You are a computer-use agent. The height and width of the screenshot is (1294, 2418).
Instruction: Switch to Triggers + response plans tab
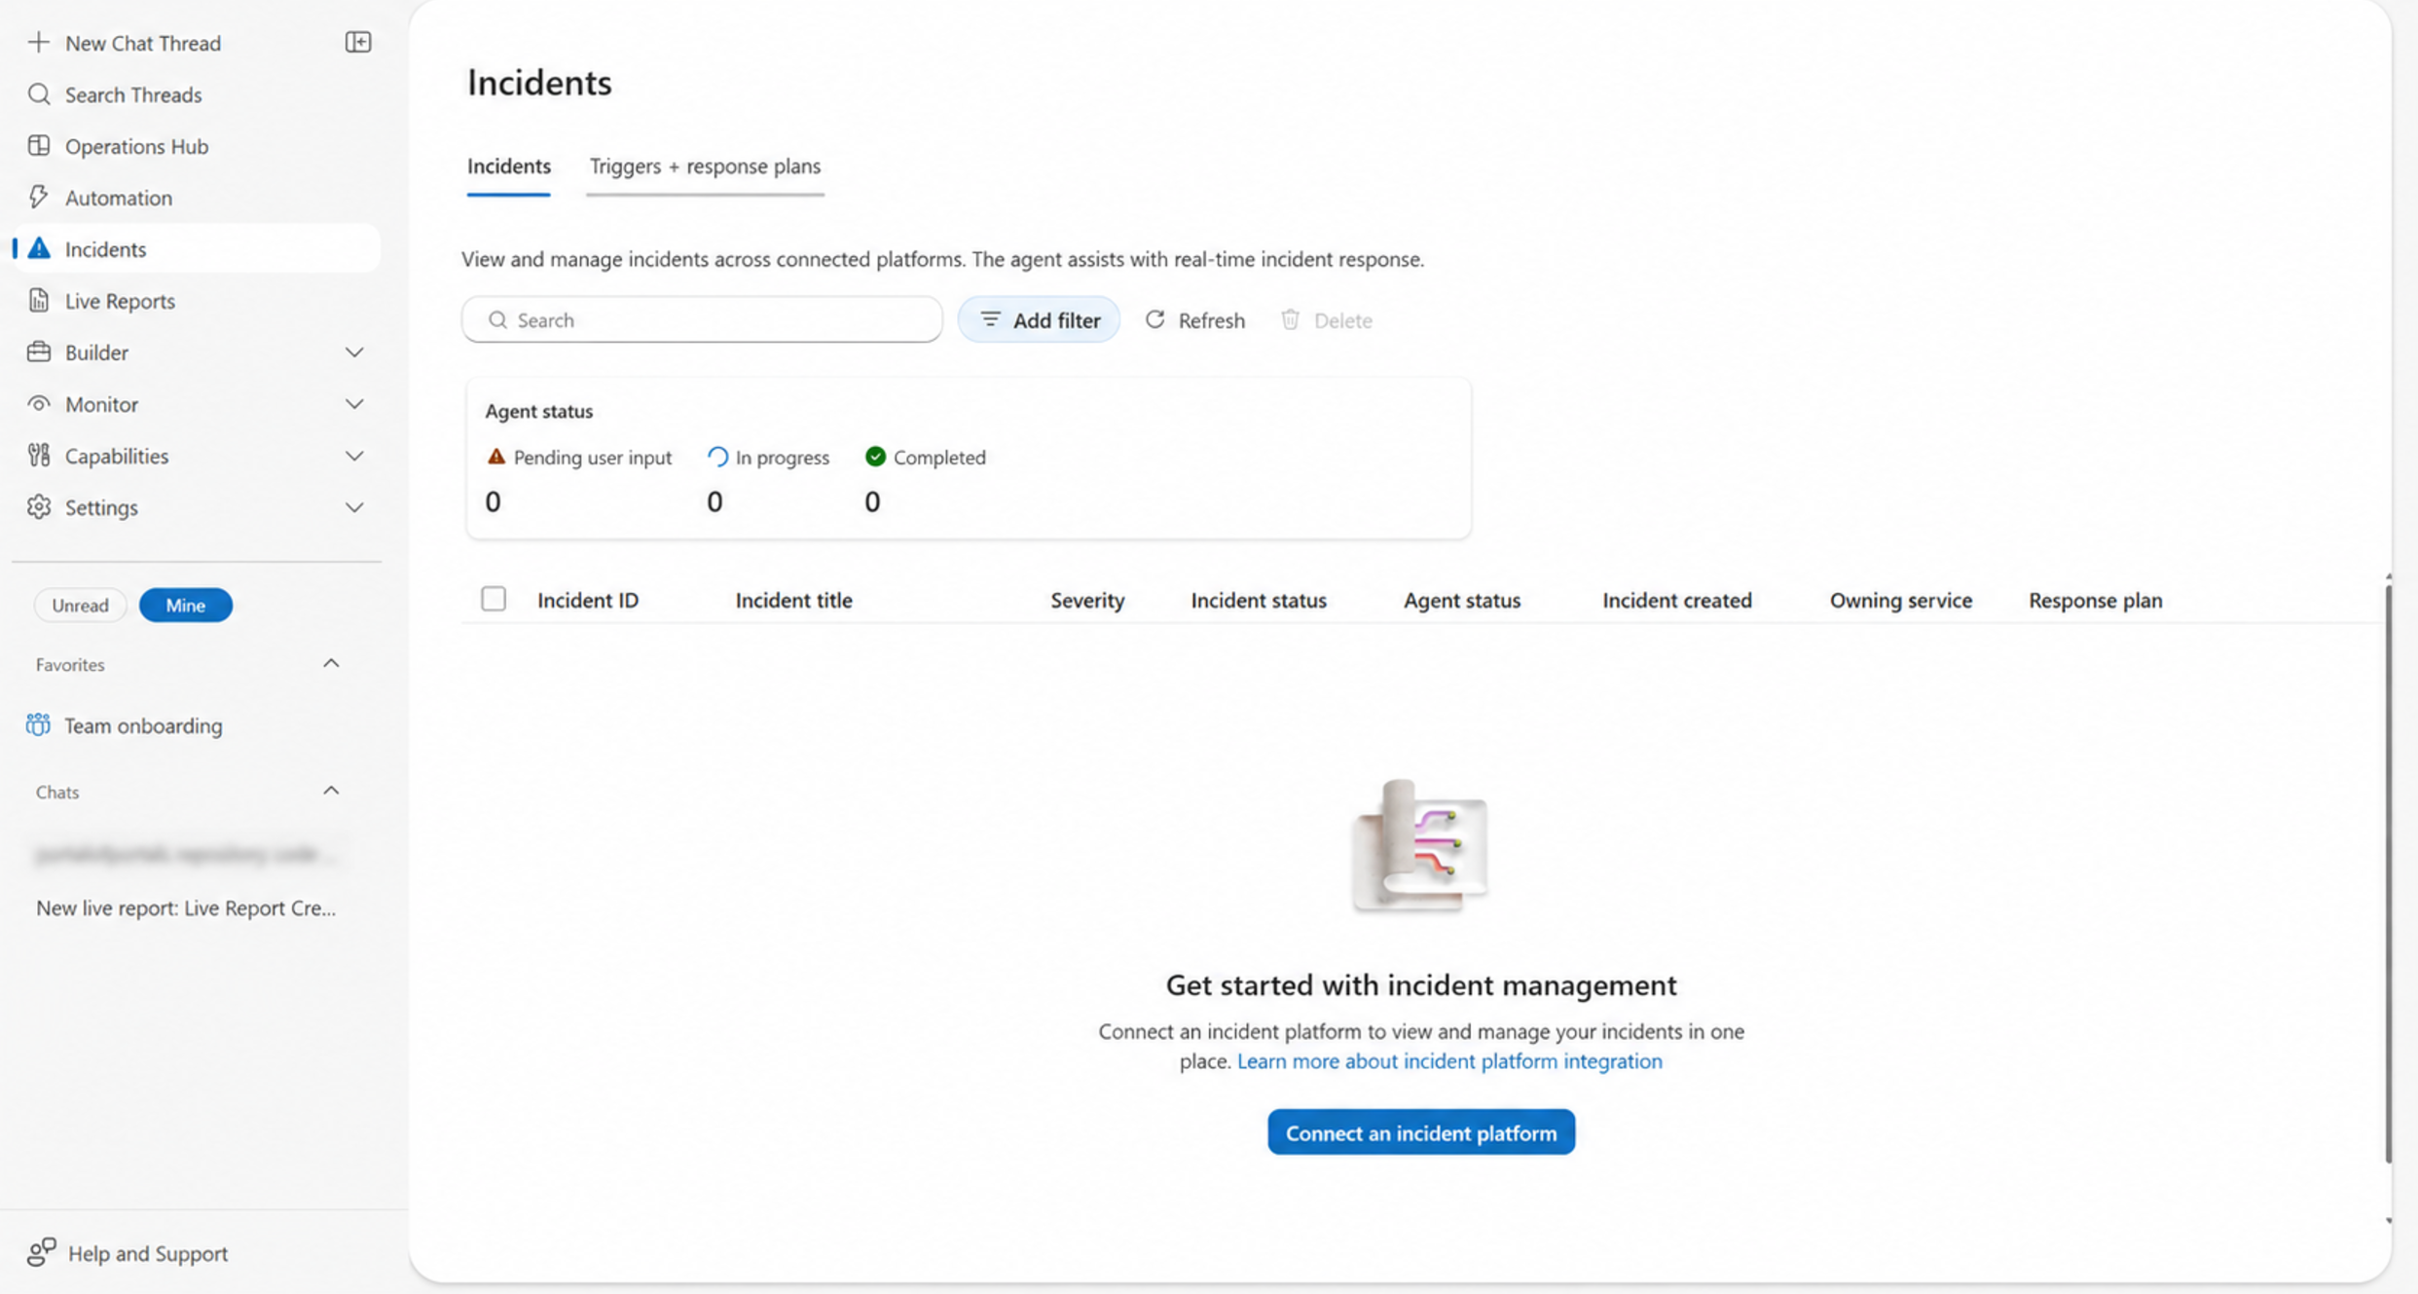tap(705, 166)
